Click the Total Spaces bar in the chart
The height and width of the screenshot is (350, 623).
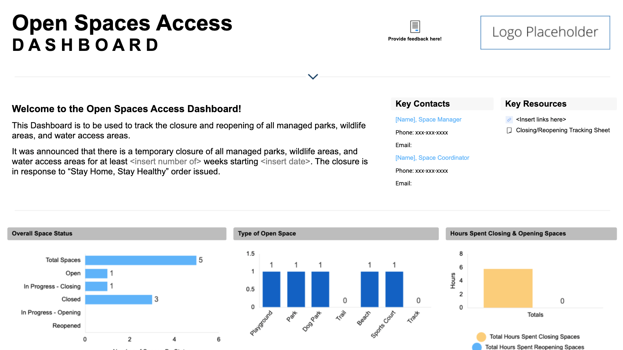click(x=141, y=260)
